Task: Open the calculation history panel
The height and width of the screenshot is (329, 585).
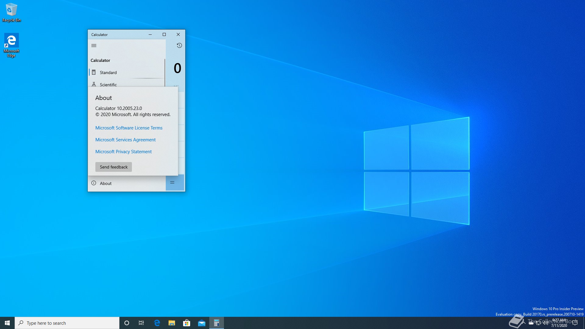Action: [179, 45]
